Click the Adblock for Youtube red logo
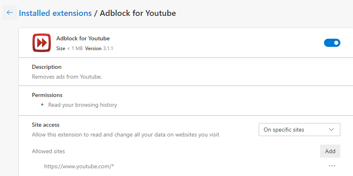353x176 pixels. (41, 43)
